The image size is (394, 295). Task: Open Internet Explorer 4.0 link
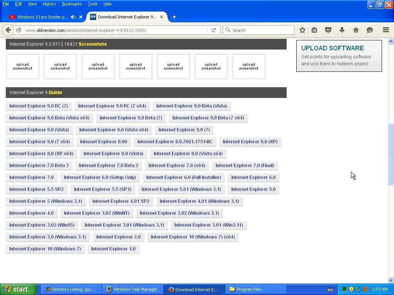click(x=32, y=213)
